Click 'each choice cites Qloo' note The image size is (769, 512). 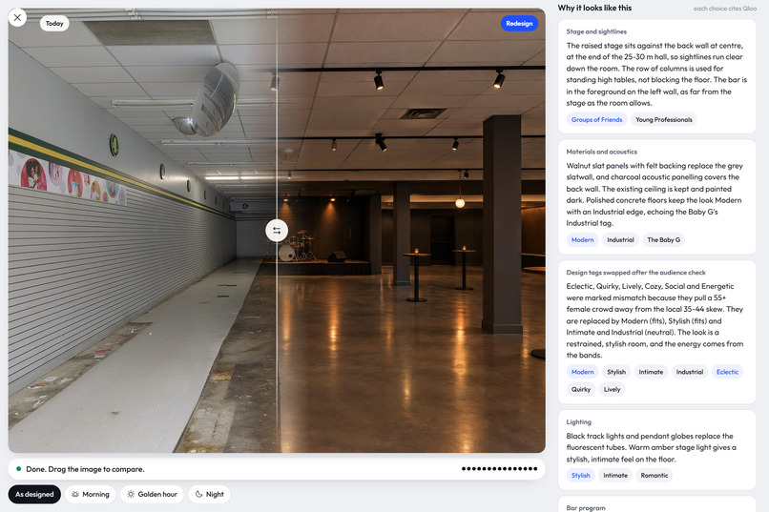(x=725, y=9)
